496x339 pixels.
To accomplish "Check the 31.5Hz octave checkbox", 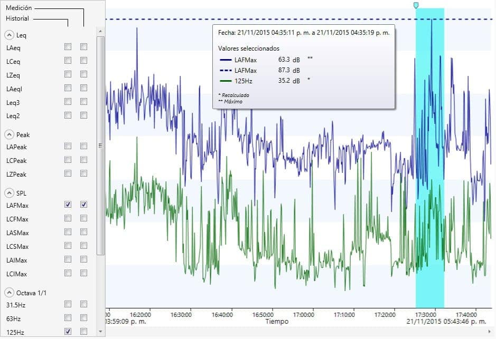I will tap(67, 305).
